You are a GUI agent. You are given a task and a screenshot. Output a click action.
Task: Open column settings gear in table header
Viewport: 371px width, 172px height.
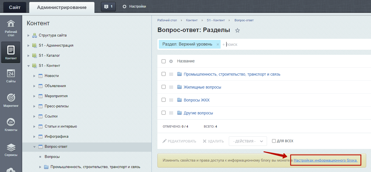(171, 61)
